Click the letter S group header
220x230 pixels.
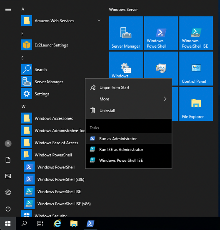click(x=22, y=58)
